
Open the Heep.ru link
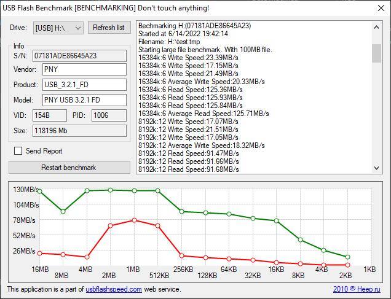368,289
